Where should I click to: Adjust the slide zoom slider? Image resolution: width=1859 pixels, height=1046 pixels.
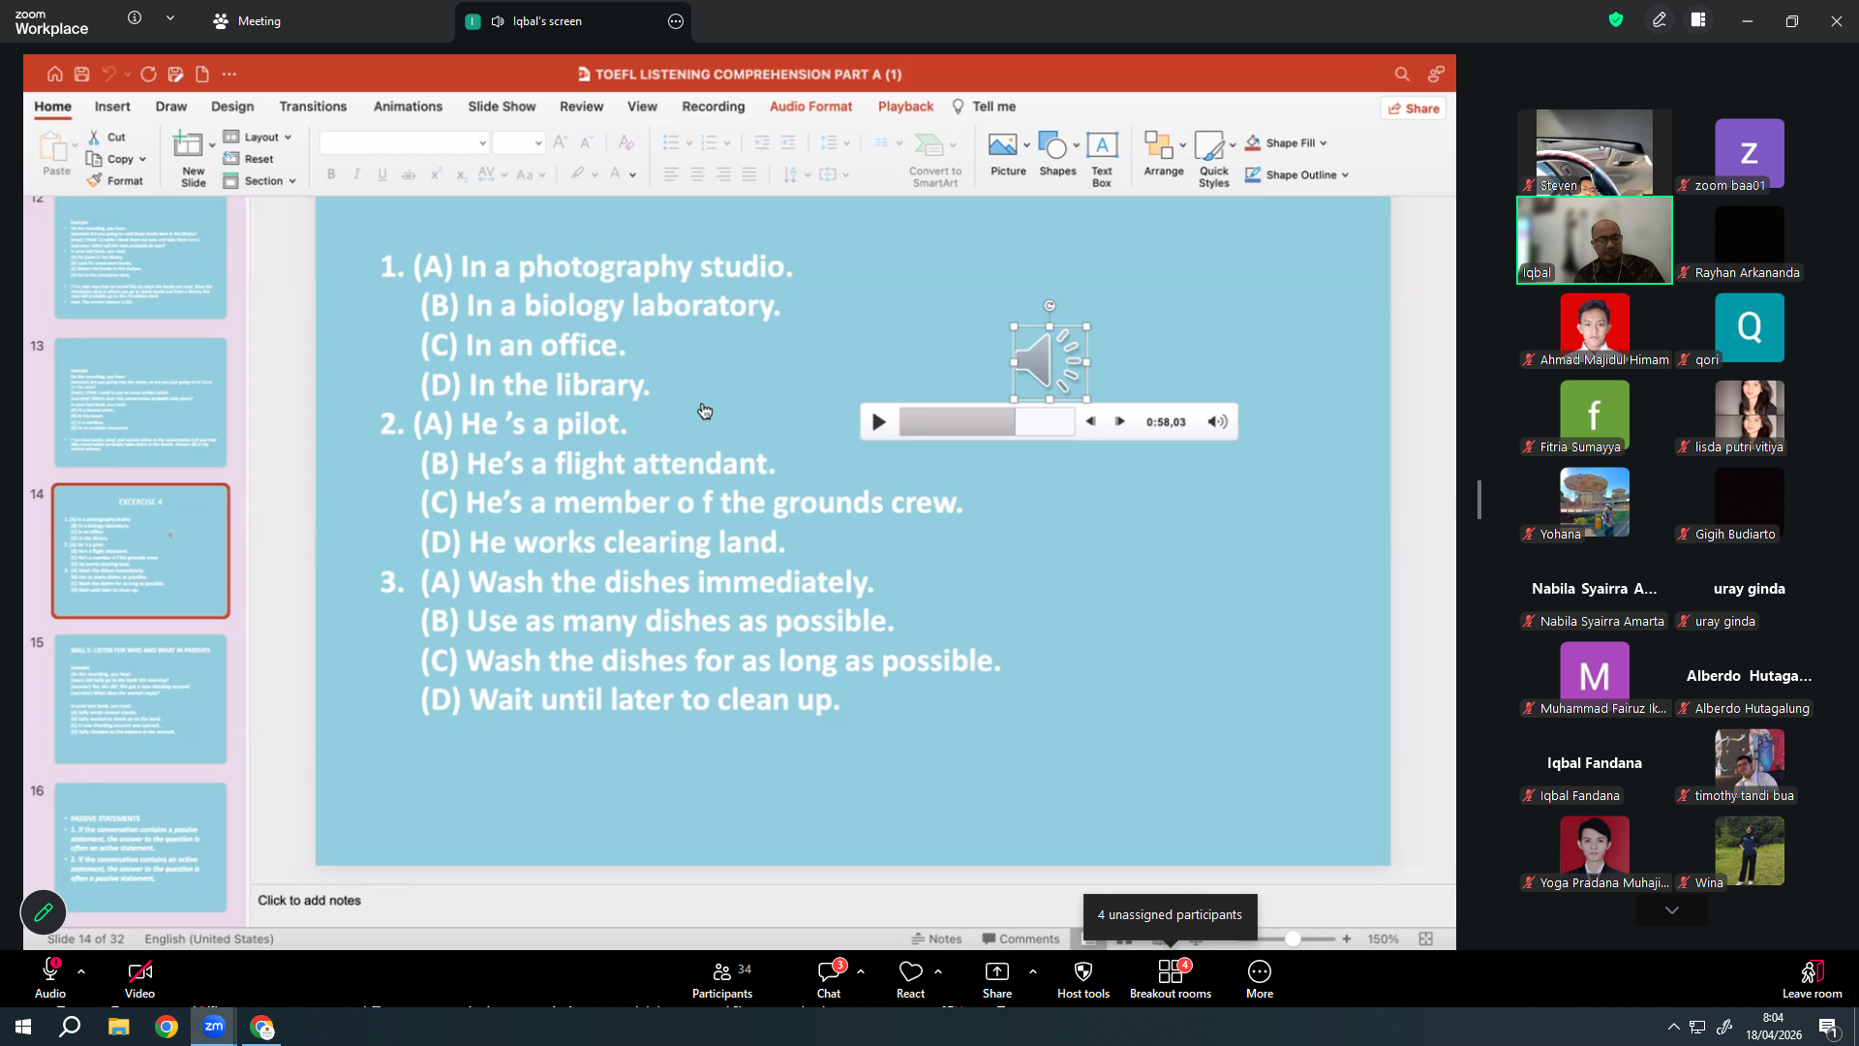tap(1293, 938)
